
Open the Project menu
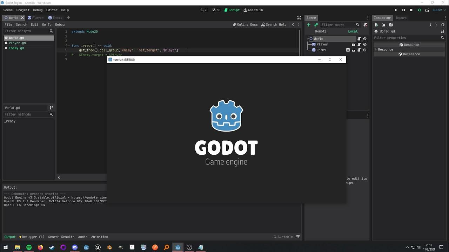coord(23,10)
